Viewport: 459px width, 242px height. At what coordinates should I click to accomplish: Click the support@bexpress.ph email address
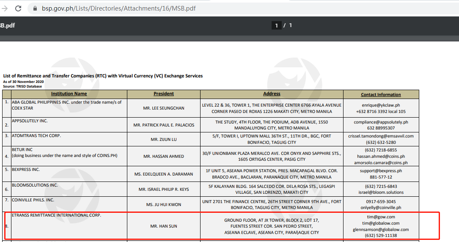click(x=381, y=171)
